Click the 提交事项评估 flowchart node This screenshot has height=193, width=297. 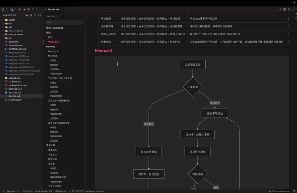coord(215,114)
